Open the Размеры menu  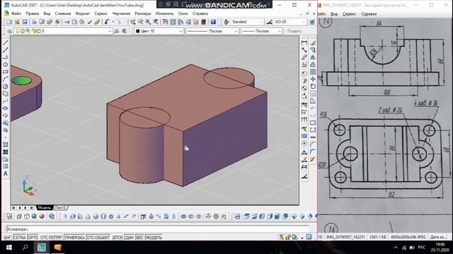click(143, 13)
